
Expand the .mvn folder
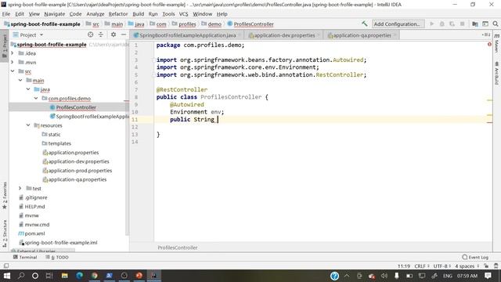[13, 62]
